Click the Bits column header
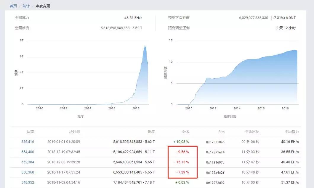The image size is (314, 188). (221, 132)
